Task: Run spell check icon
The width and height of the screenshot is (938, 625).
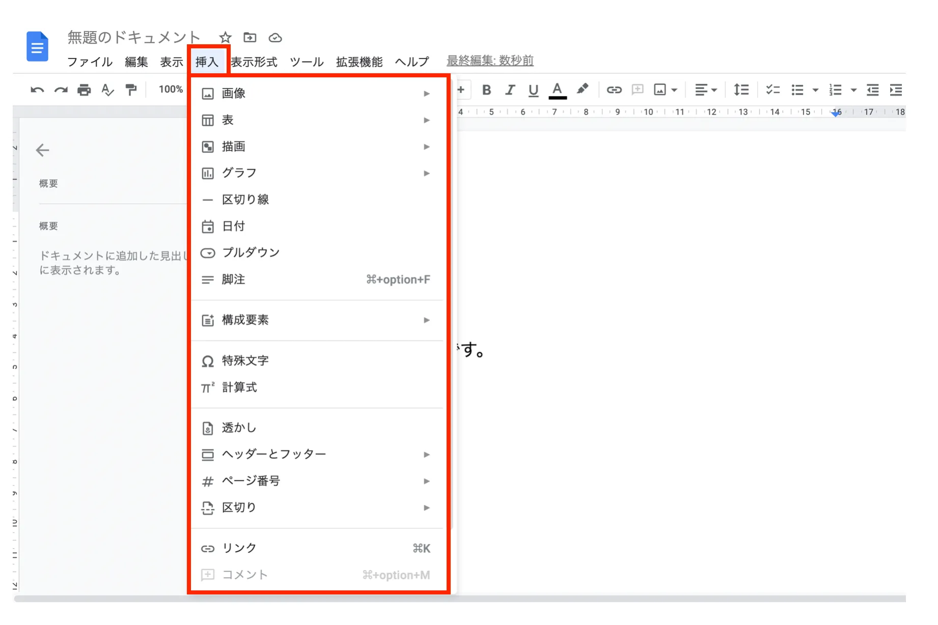Action: coord(107,90)
